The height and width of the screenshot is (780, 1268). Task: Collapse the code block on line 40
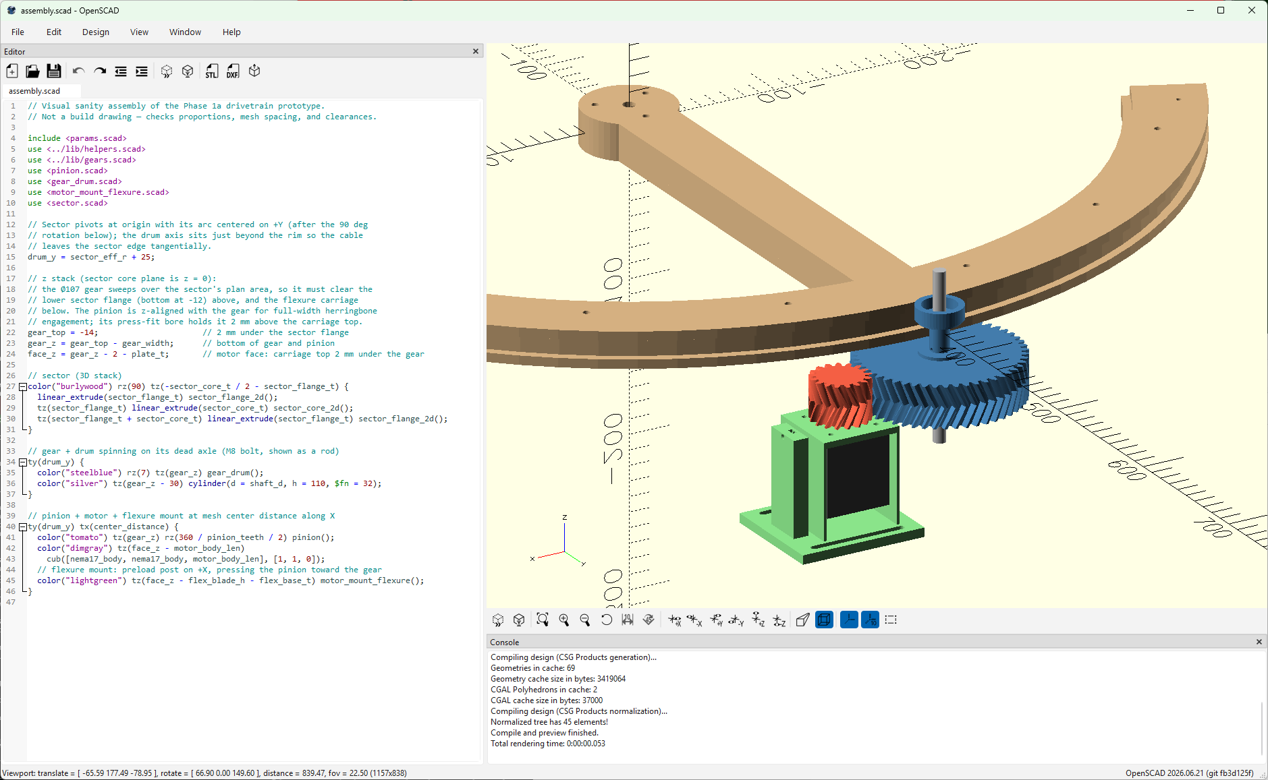(23, 527)
